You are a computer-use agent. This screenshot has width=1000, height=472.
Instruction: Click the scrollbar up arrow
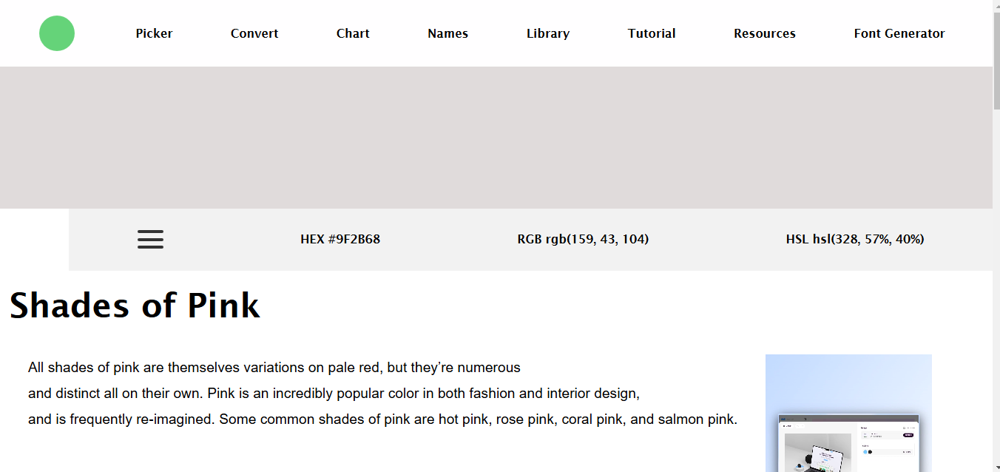996,6
